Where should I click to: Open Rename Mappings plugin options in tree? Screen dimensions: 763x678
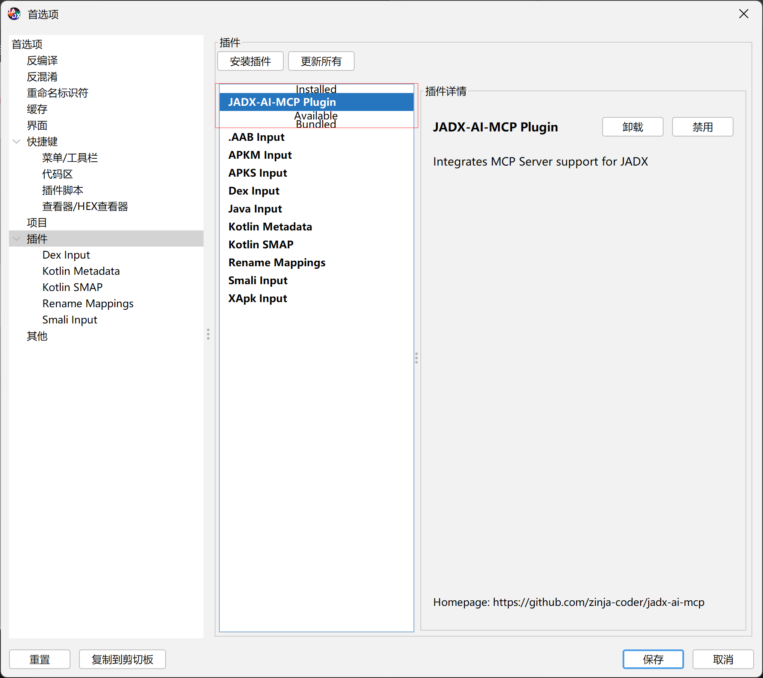coord(88,304)
